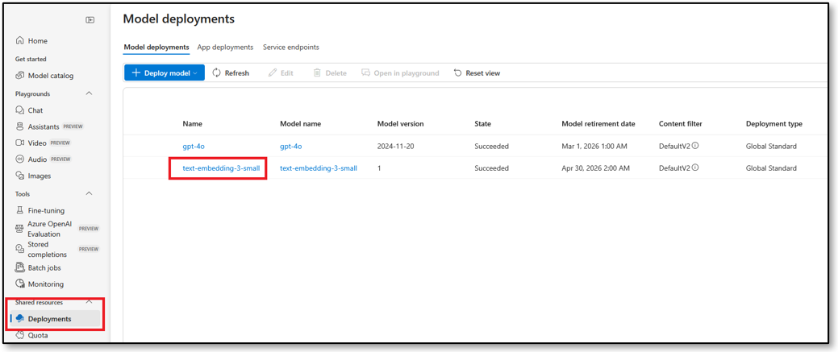Click Reset view
838x352 pixels.
477,72
